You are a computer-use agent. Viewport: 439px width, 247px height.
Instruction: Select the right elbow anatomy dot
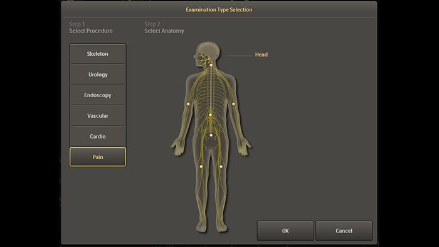pyautogui.click(x=233, y=104)
